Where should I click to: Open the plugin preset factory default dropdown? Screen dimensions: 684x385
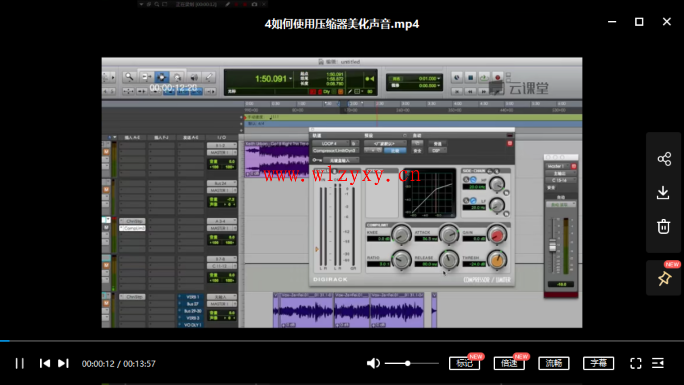[385, 144]
